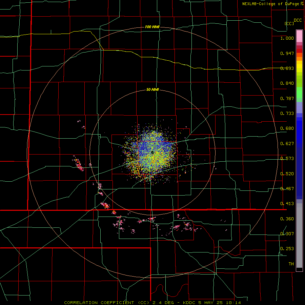Click the 100 NMI range ring label
Screen dimensions: 305x305
[152, 27]
